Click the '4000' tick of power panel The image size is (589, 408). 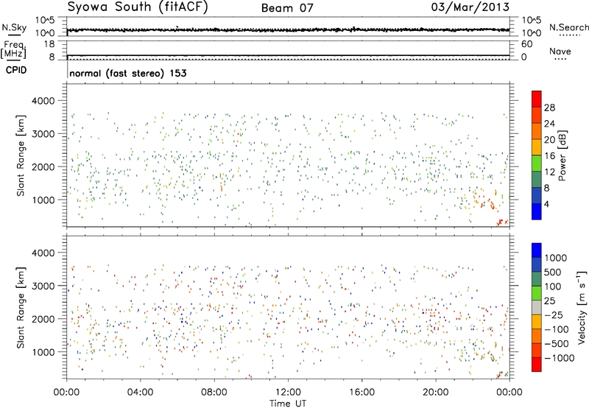pos(43,101)
